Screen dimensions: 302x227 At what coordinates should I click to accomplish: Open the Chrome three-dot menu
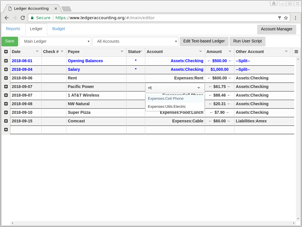(x=295, y=18)
